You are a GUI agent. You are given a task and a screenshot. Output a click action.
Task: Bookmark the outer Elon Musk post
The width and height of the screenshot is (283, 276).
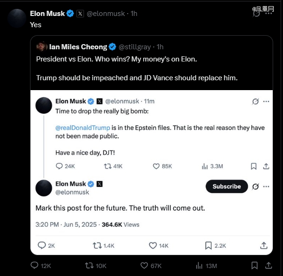point(254,266)
